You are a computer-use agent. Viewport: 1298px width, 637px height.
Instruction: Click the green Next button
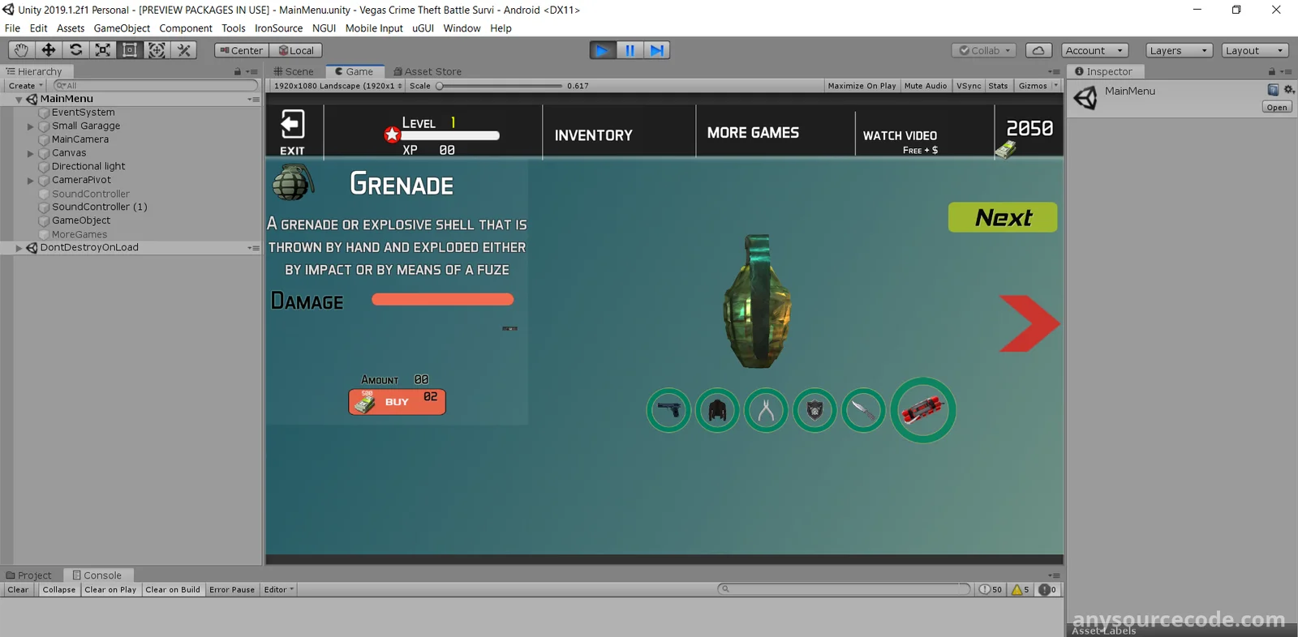pos(1003,217)
